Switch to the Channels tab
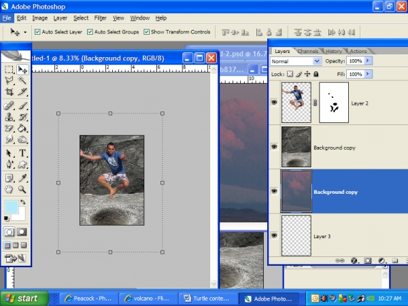Image resolution: width=408 pixels, height=306 pixels. click(308, 51)
